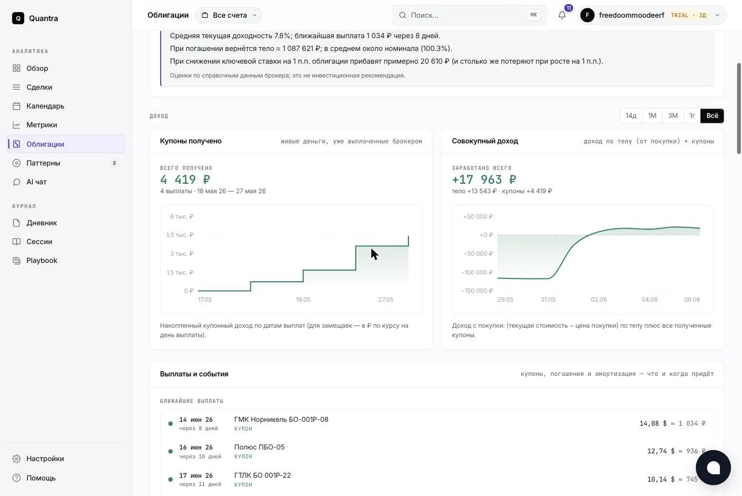Open Календарь calendar icon

click(17, 106)
